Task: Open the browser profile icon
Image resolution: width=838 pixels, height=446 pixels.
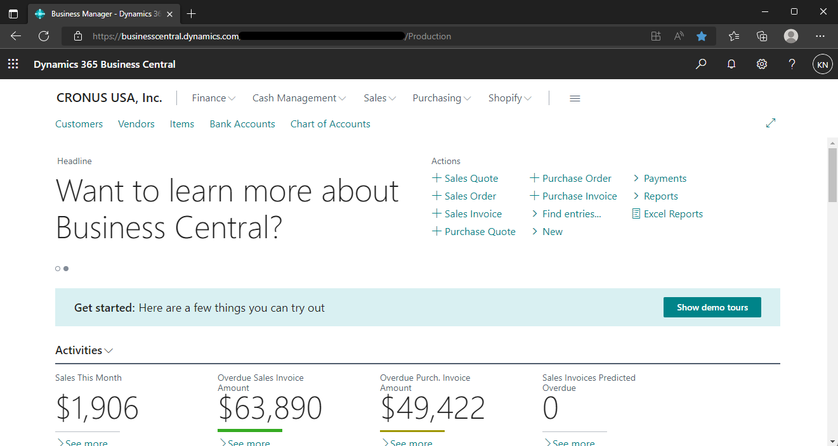Action: 791,36
